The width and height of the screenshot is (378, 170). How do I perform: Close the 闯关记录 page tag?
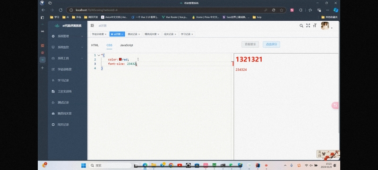[x=175, y=34]
